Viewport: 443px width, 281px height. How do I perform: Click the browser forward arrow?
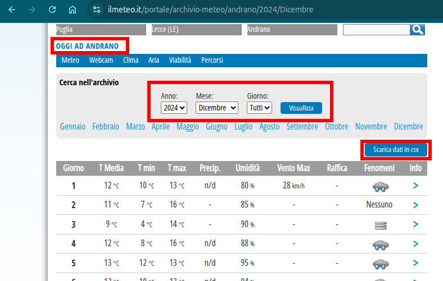[x=32, y=10]
